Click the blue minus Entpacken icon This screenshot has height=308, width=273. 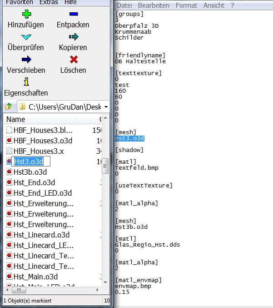73,14
